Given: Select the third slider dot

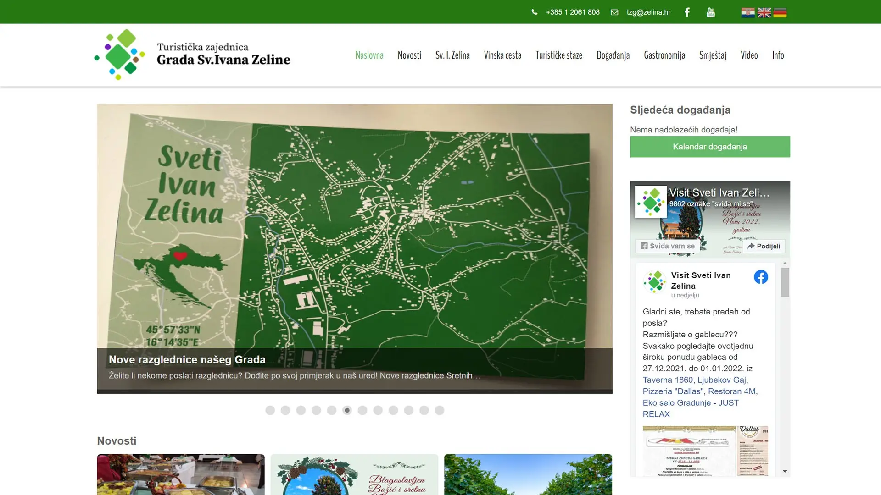Looking at the screenshot, I should pyautogui.click(x=301, y=410).
